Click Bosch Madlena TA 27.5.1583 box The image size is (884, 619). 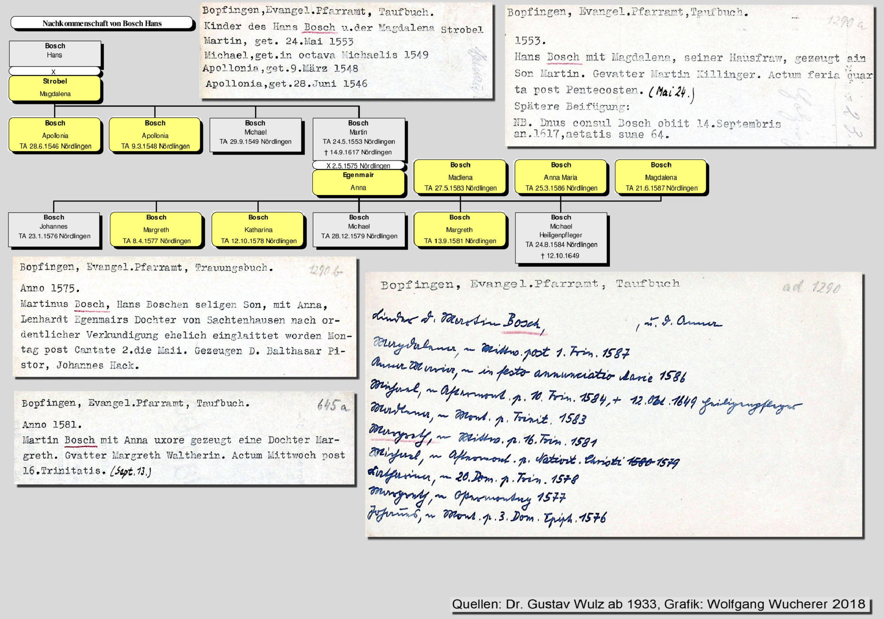pos(460,177)
